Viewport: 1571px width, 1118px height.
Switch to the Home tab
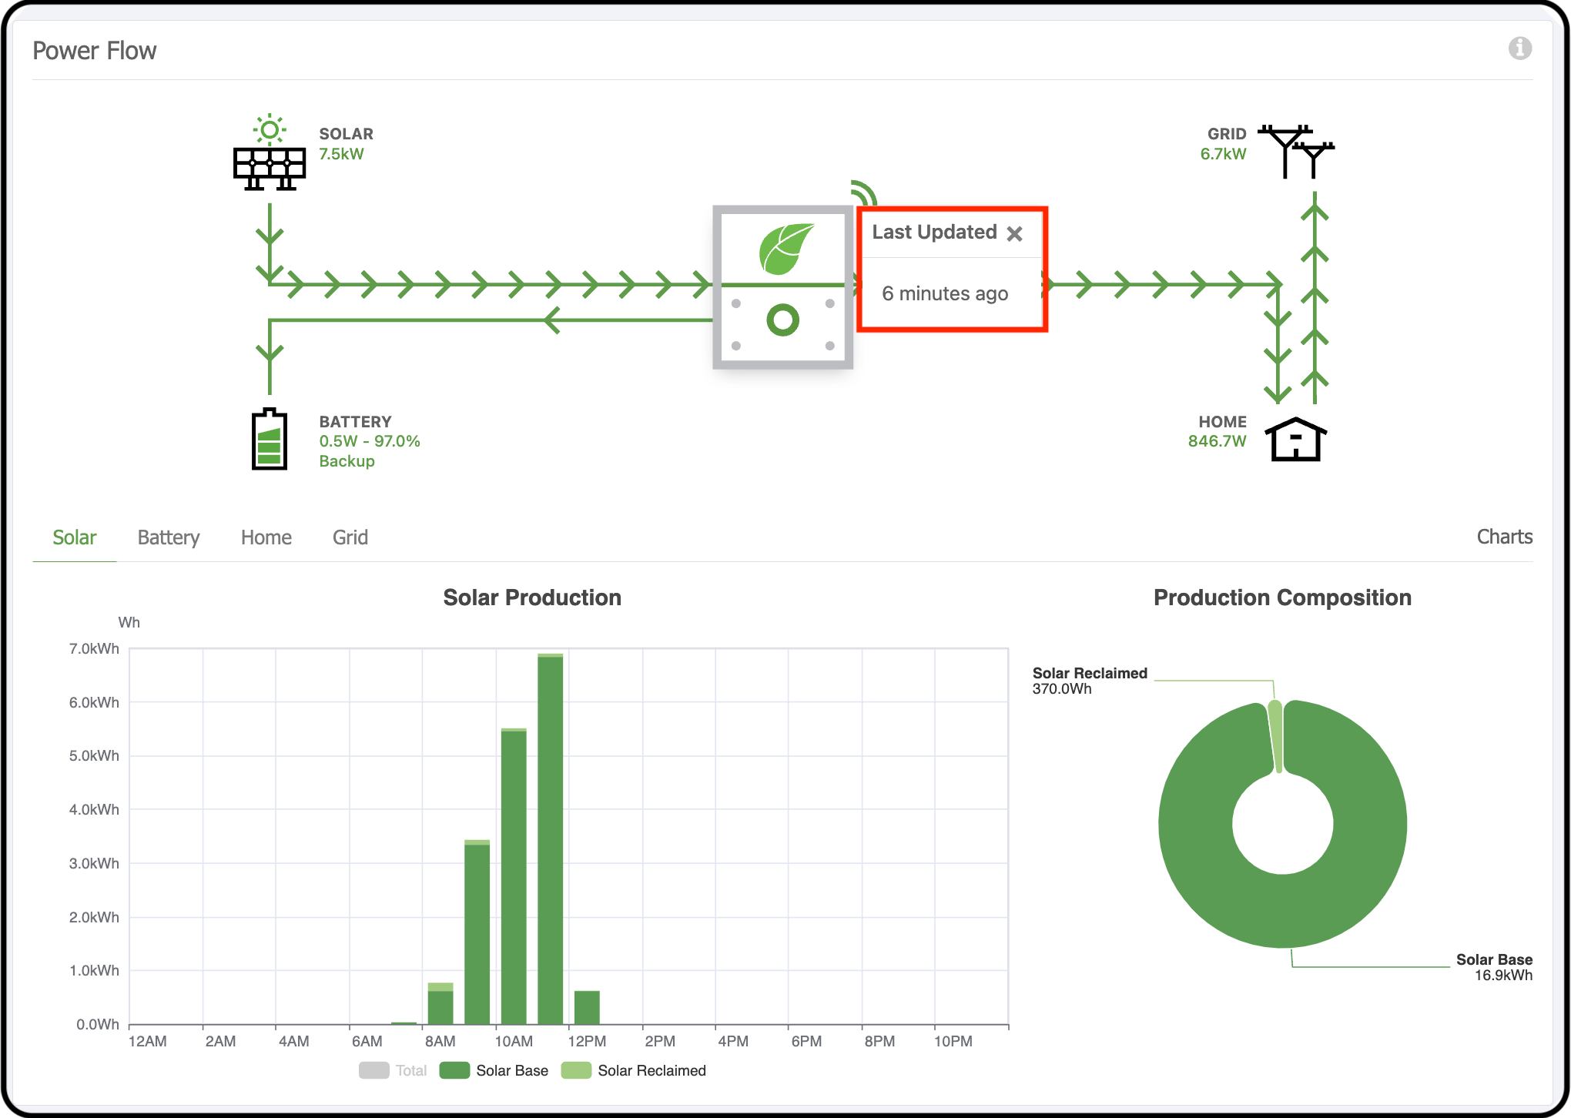[x=266, y=537]
